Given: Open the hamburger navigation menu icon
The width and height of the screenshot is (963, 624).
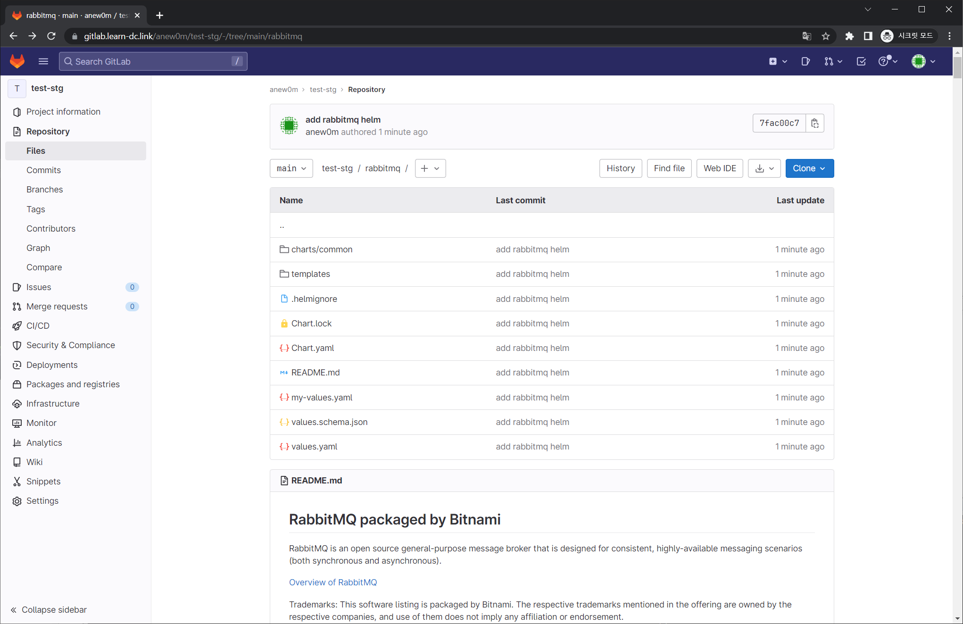Looking at the screenshot, I should click(x=43, y=61).
